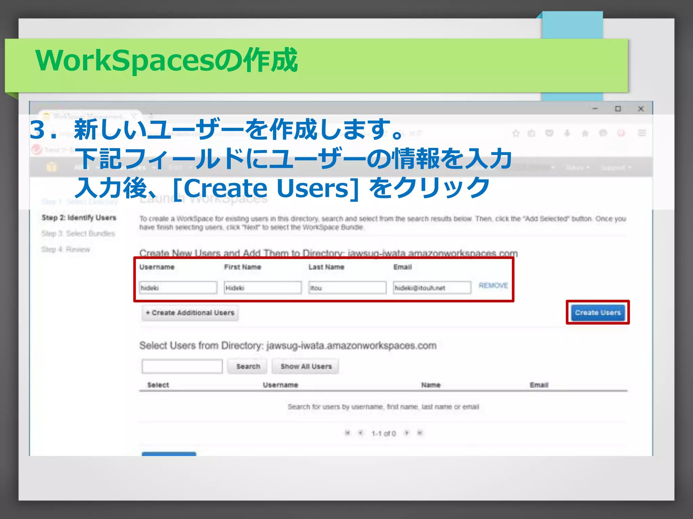Click the Create Users button
693x519 pixels.
(598, 313)
